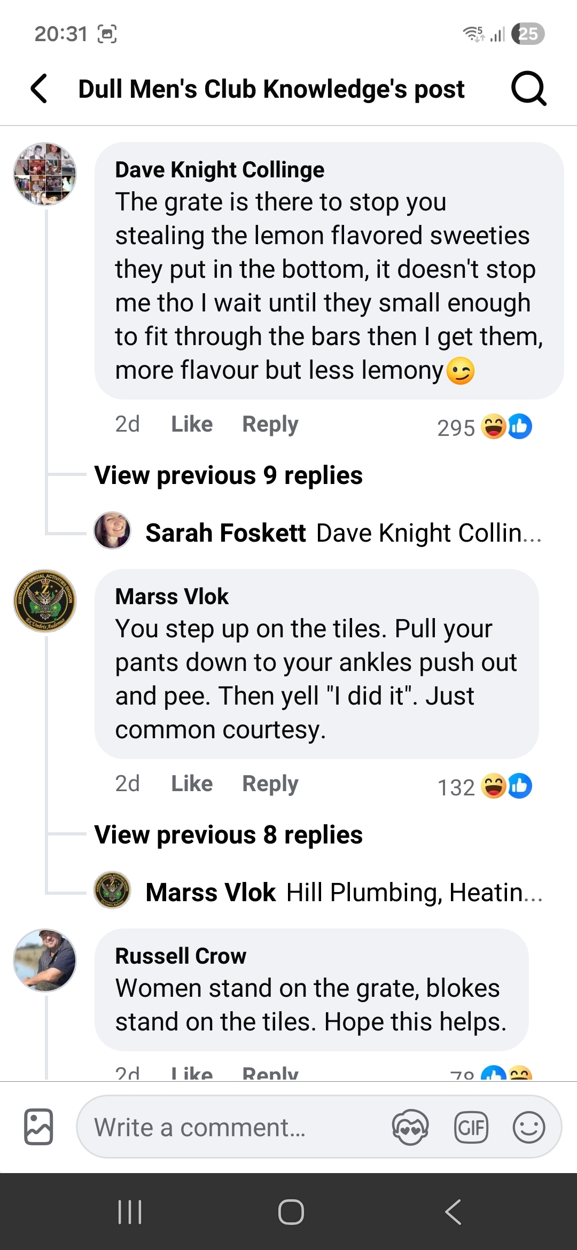The image size is (577, 1250).
Task: Like Dave Knight Collinge's comment
Action: 192,424
